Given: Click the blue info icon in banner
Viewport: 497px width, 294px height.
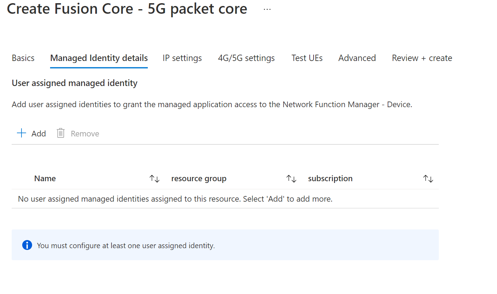Looking at the screenshot, I should point(27,245).
